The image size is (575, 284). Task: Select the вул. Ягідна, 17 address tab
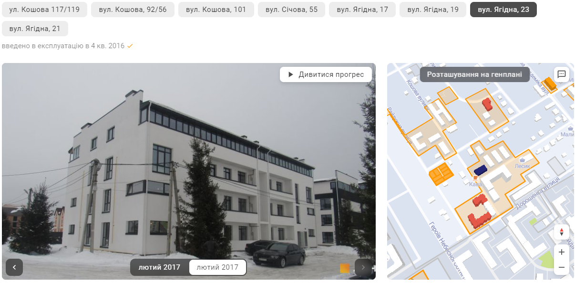pos(362,10)
